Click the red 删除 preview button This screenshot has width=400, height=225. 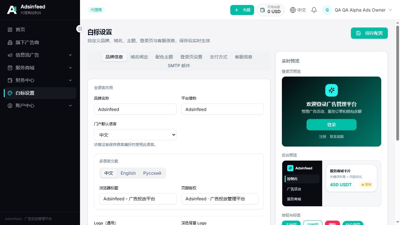[x=332, y=223]
